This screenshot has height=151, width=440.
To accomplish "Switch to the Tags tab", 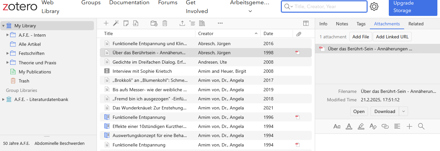I will [x=361, y=24].
